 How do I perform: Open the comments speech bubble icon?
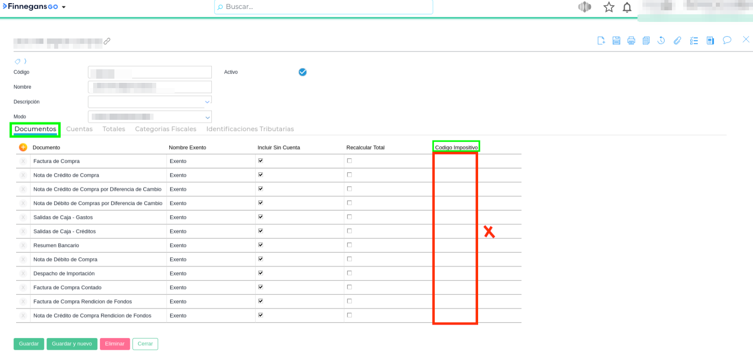click(727, 40)
